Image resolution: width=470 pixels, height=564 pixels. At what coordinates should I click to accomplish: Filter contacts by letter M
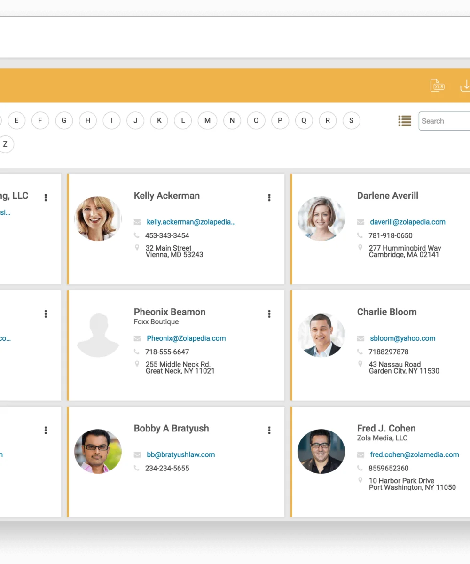(207, 121)
